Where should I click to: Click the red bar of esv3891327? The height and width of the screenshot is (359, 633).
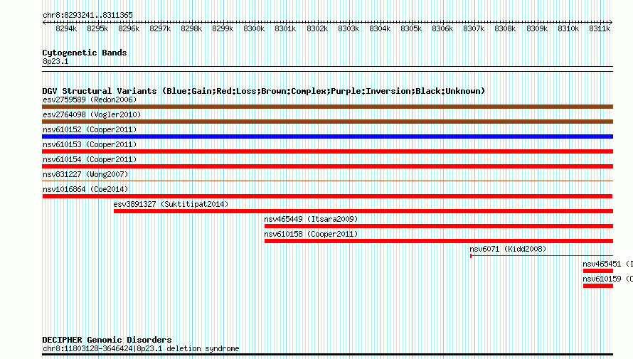click(363, 211)
